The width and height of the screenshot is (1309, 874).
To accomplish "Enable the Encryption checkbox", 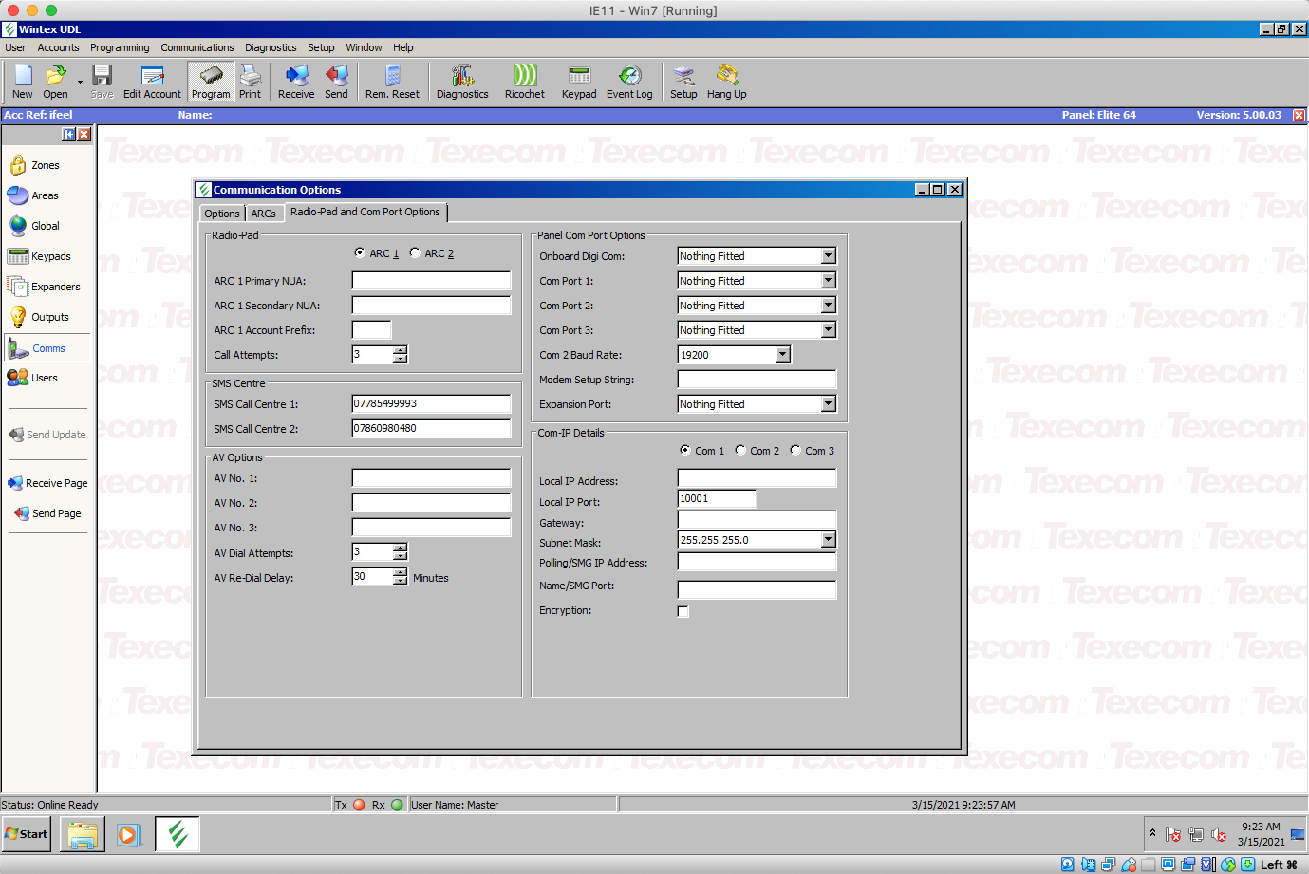I will [x=683, y=611].
